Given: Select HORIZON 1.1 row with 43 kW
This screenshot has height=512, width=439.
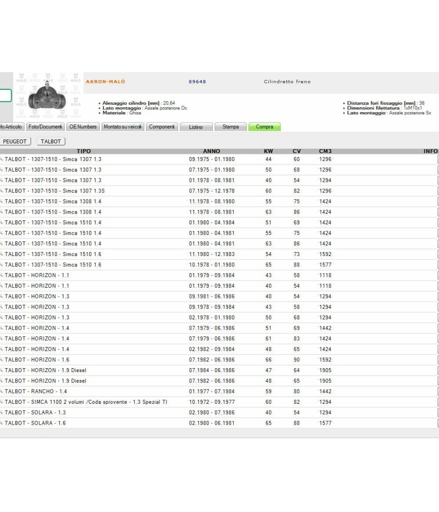Looking at the screenshot, I should coord(219,276).
